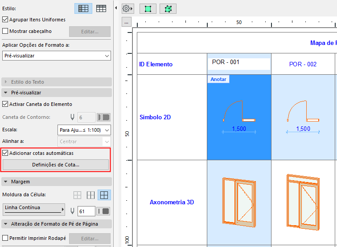Click Editar button next to Mostrar cabeçalho
Viewport: 337px width, 247px height.
click(90, 32)
